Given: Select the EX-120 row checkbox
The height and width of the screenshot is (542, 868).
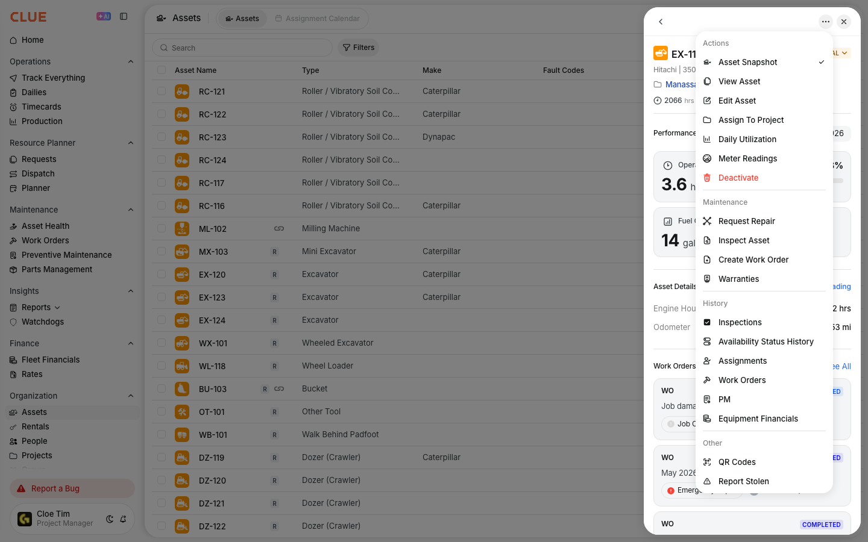Looking at the screenshot, I should [162, 274].
